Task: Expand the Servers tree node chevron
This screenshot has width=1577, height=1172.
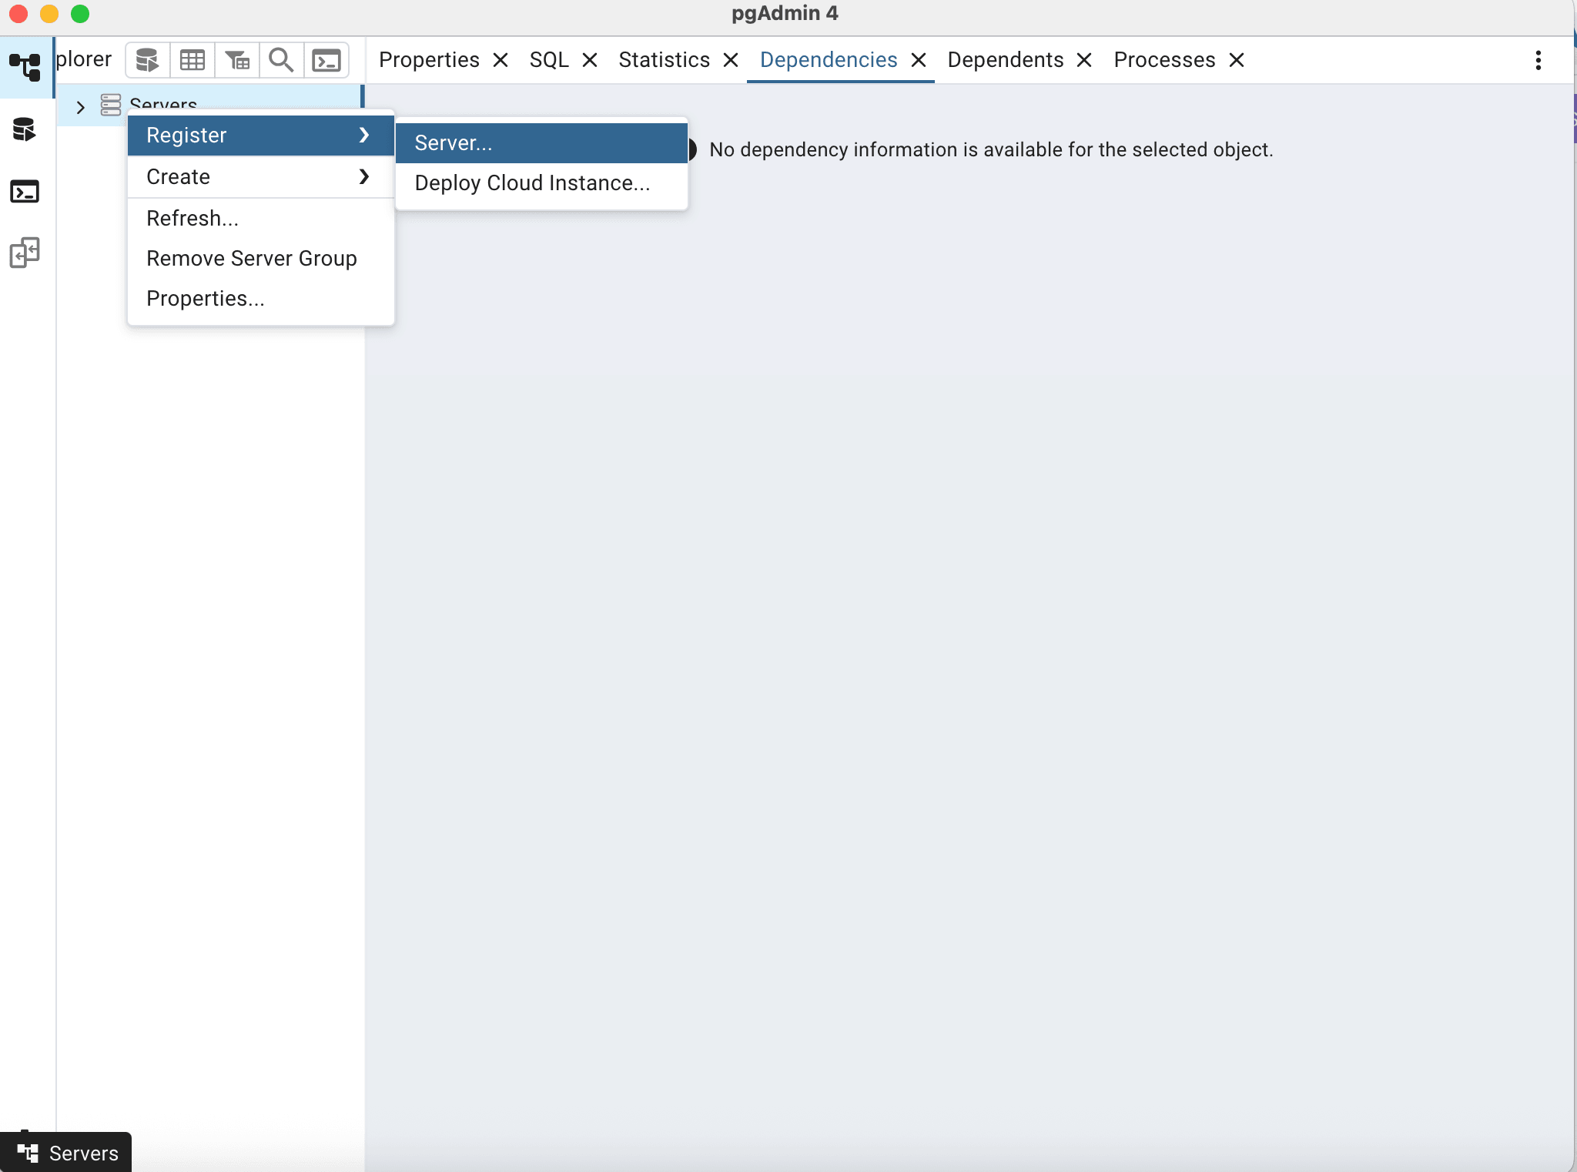Action: (80, 107)
